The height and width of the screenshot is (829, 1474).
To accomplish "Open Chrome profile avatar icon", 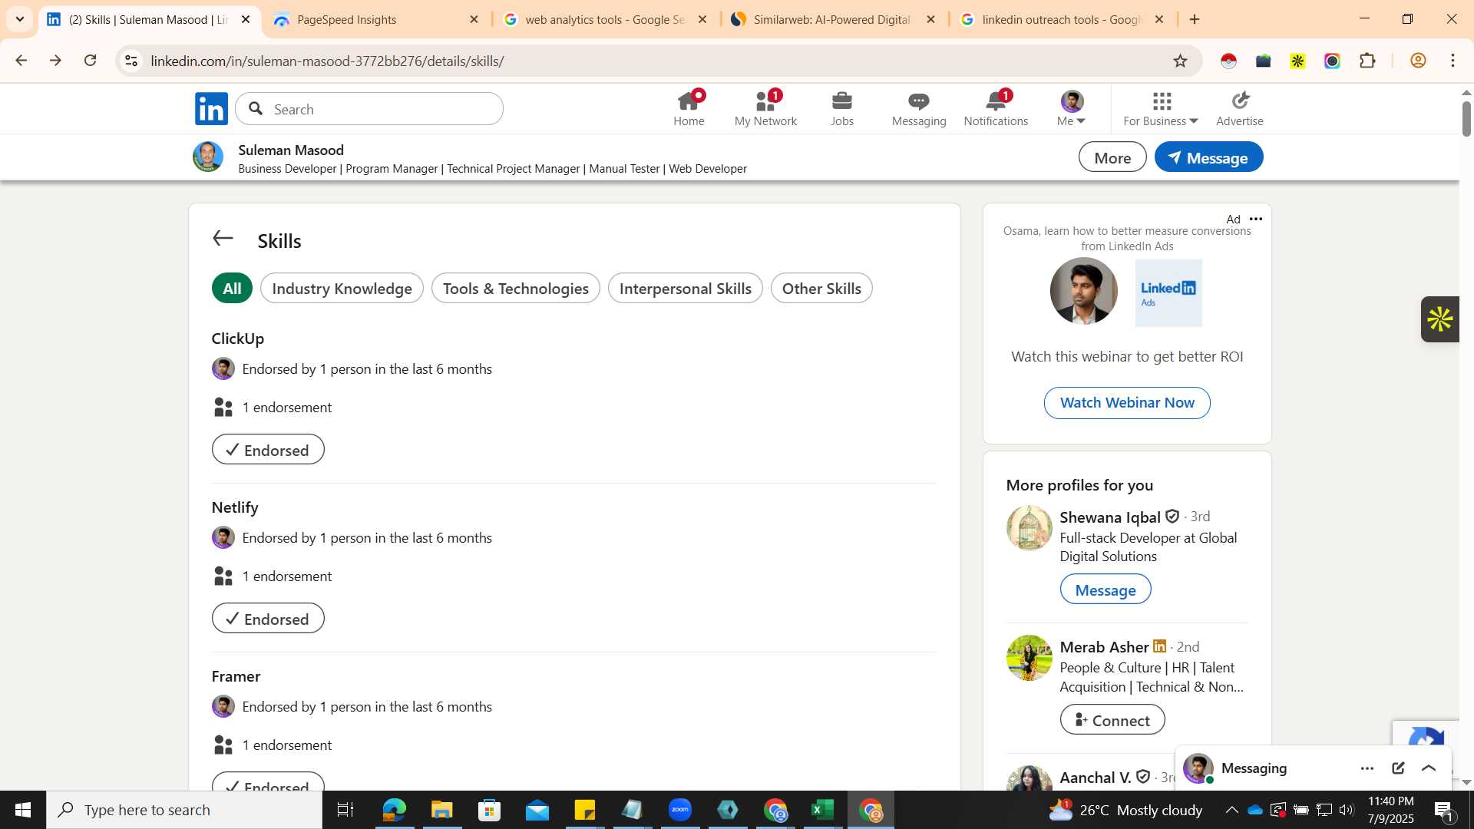I will coord(1418,61).
